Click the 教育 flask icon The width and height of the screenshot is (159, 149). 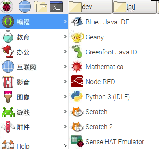coord(8,37)
